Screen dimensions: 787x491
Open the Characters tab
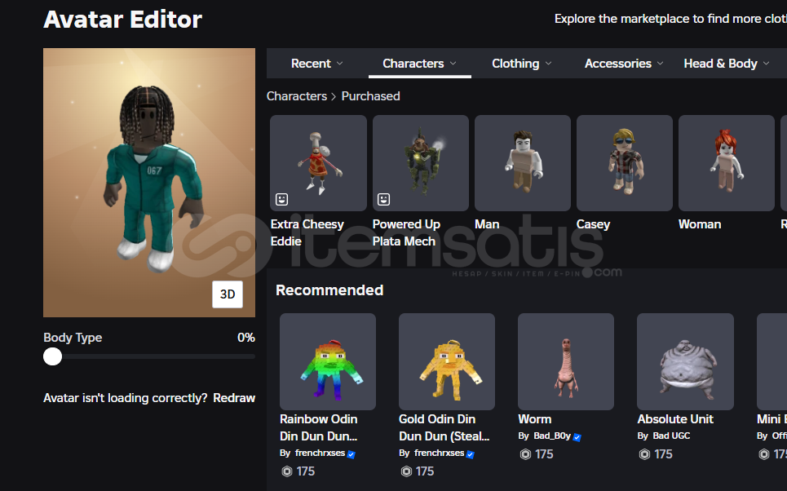420,64
